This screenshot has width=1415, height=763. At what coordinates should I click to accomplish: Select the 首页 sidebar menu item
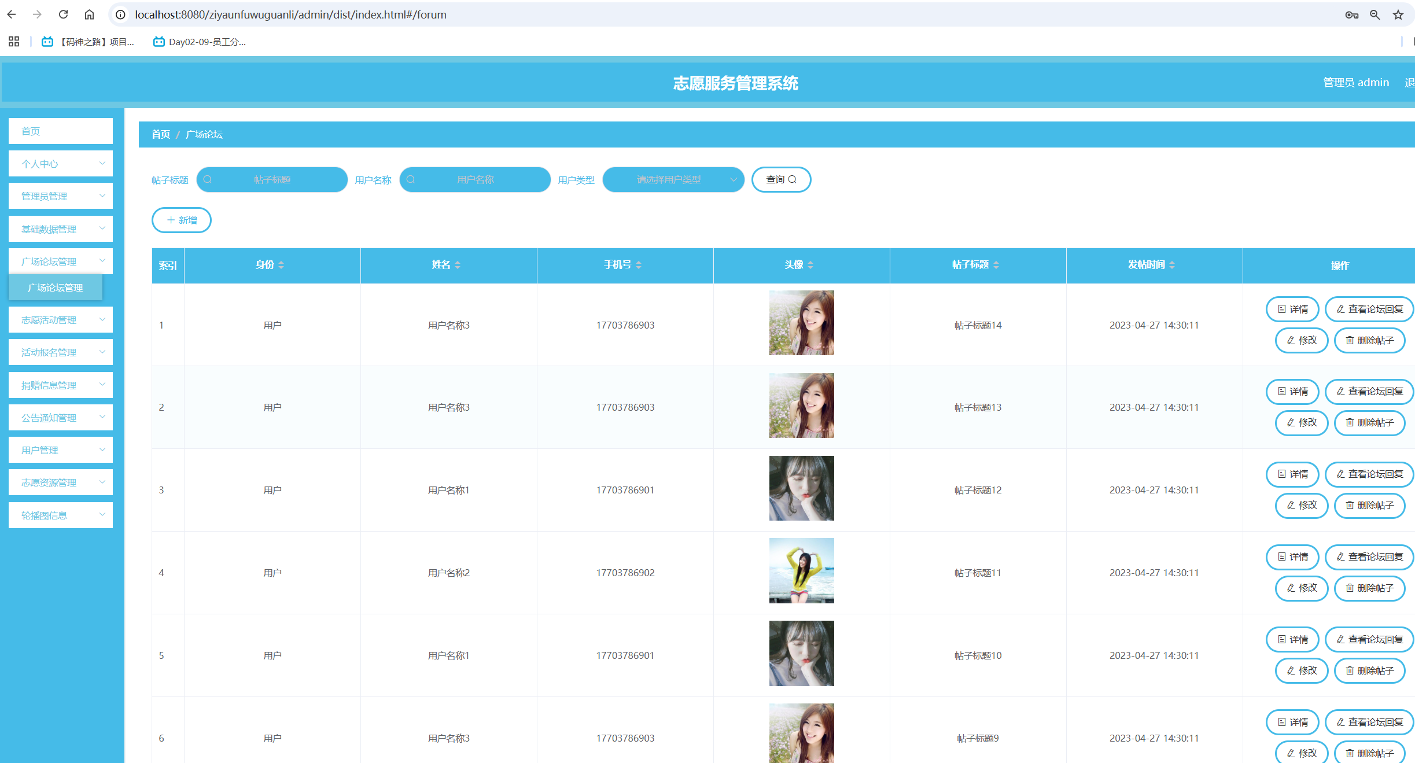coord(61,131)
